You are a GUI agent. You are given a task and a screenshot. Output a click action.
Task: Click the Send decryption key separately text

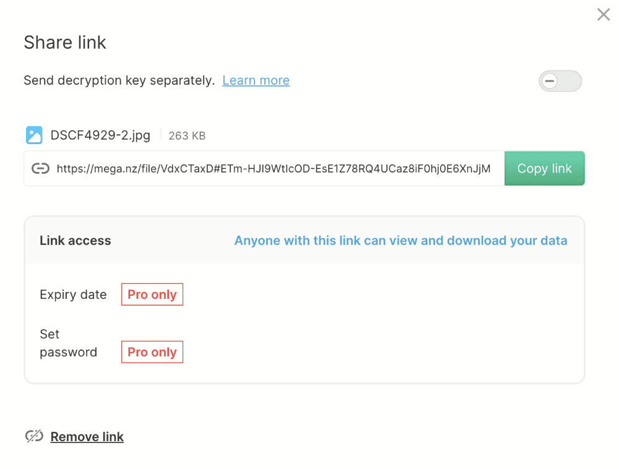pyautogui.click(x=119, y=80)
